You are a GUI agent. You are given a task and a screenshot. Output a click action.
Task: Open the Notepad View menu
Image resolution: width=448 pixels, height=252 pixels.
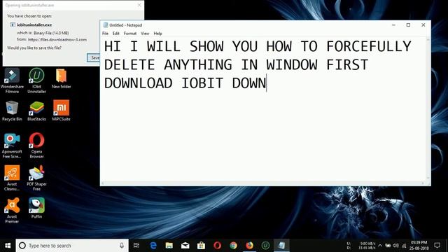point(145,34)
